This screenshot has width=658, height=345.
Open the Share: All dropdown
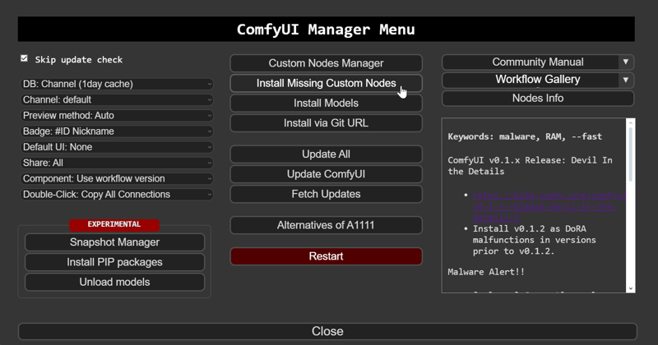117,163
